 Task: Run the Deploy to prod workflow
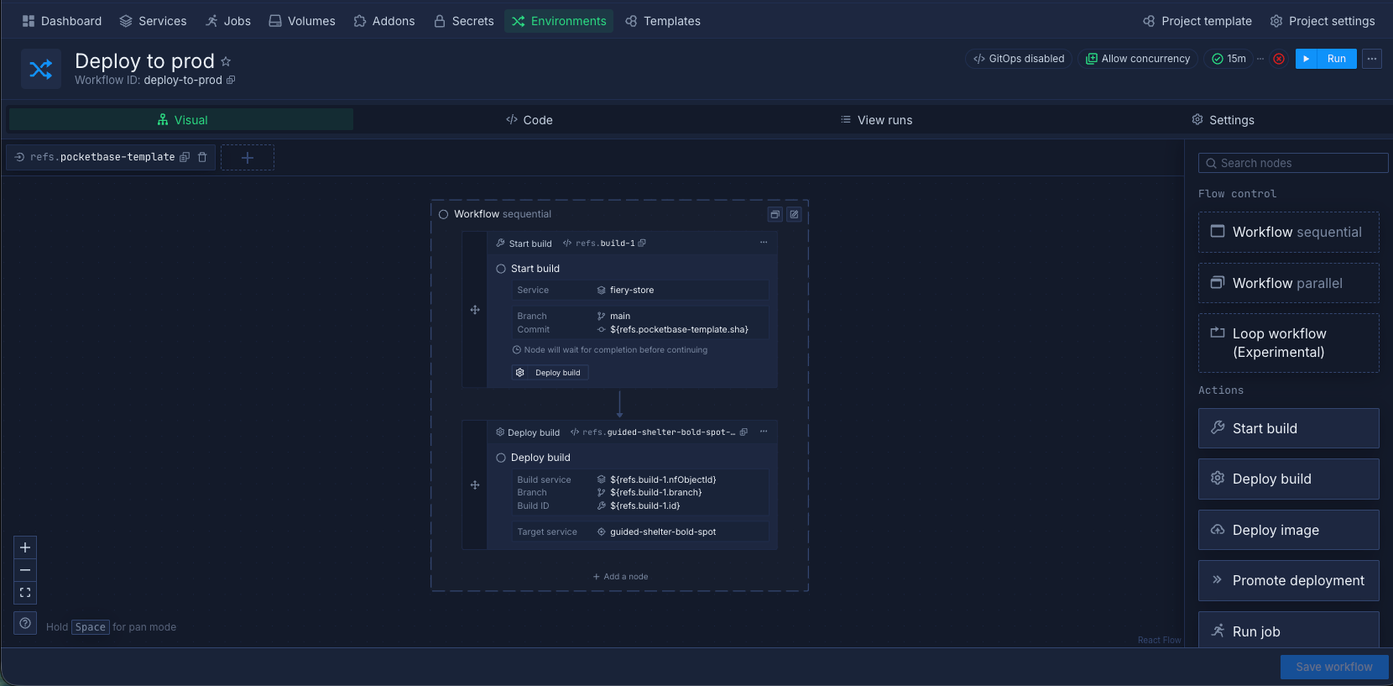pos(1327,59)
